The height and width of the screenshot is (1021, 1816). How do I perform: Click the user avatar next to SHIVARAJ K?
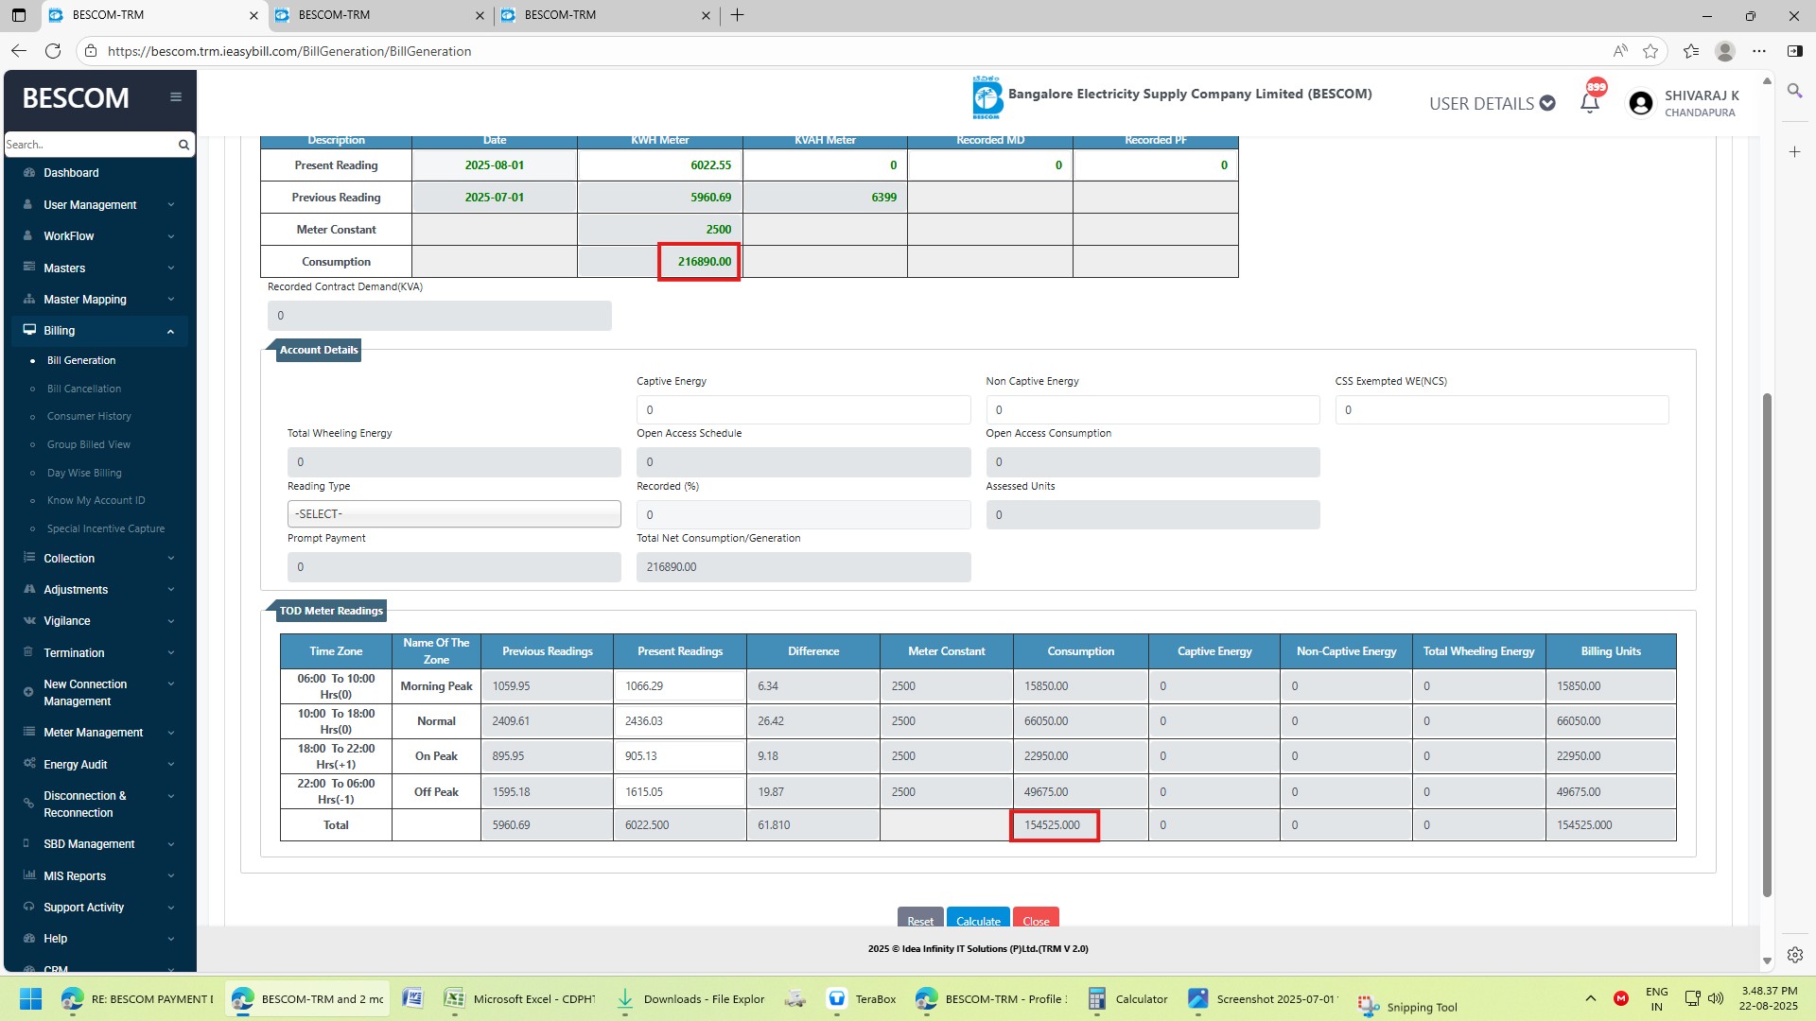(x=1641, y=103)
